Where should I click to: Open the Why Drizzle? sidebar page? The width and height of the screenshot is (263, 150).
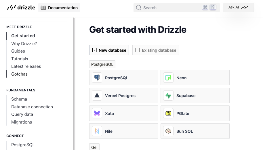(24, 43)
